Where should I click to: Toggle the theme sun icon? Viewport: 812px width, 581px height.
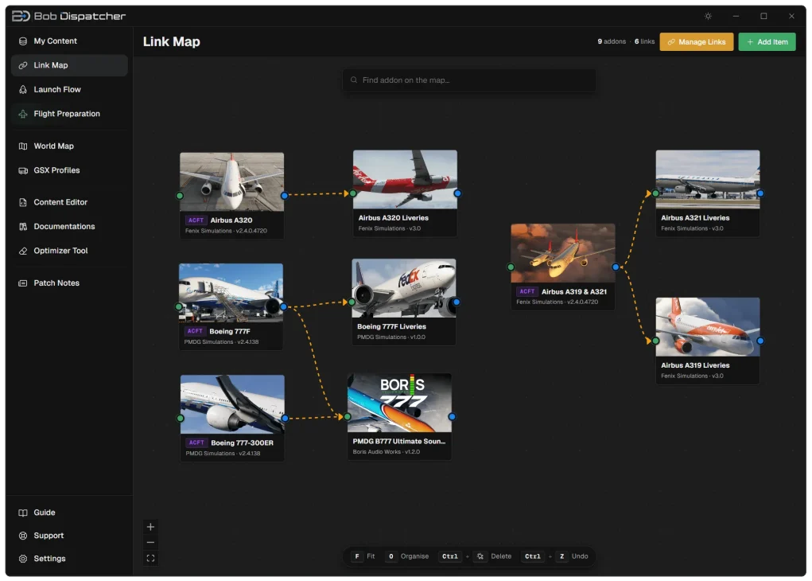[x=708, y=16]
